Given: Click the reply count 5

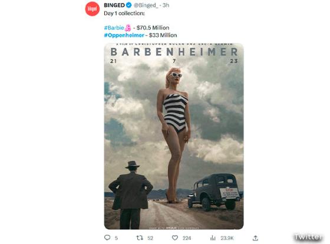Looking at the screenshot, I should point(116,238).
